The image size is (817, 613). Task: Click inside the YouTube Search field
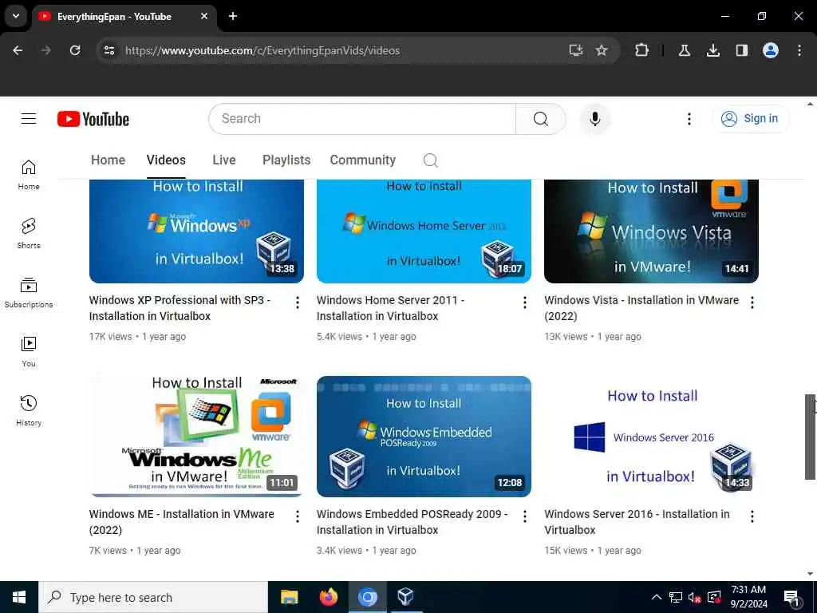362,119
